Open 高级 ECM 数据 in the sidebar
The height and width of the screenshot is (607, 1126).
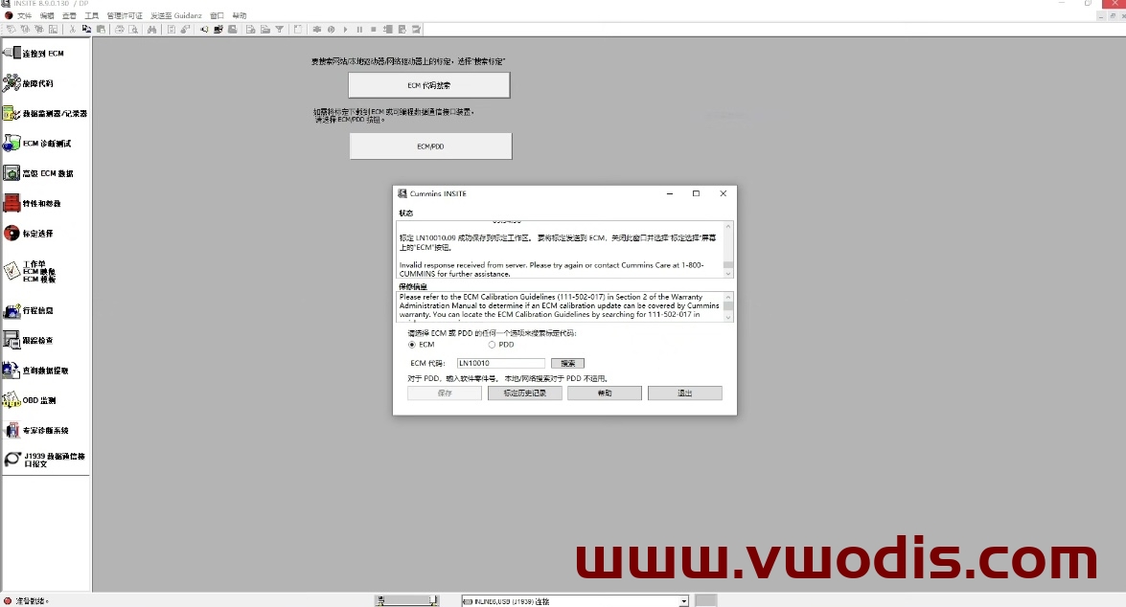[38, 173]
